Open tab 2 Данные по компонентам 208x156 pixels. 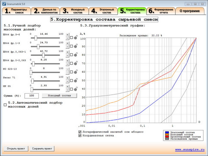45,11
